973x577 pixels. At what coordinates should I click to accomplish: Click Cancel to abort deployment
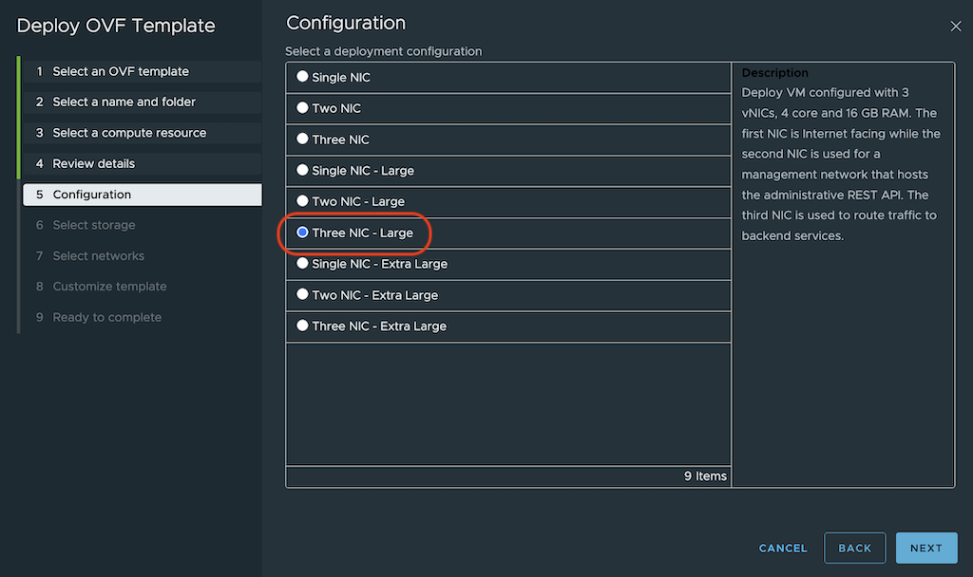783,548
